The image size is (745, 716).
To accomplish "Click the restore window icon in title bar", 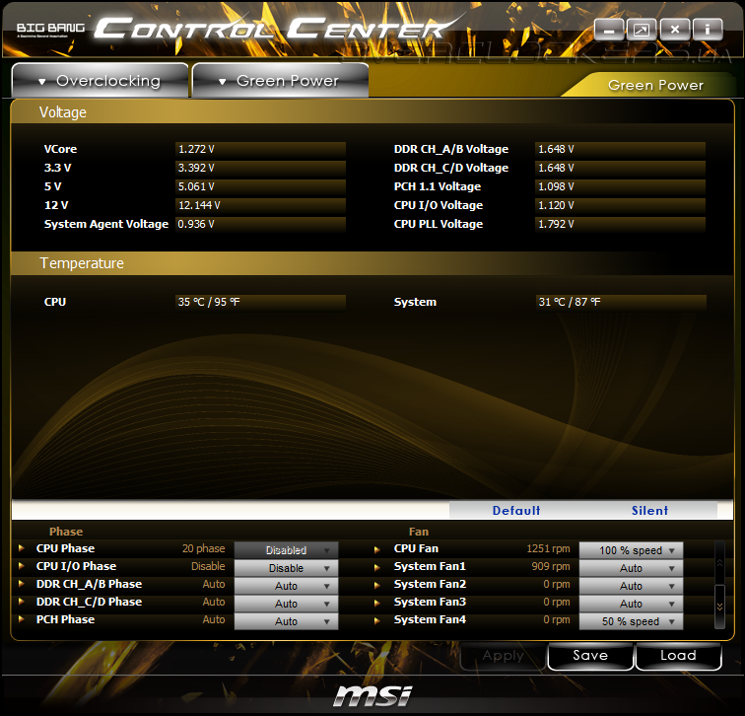I will coord(642,30).
